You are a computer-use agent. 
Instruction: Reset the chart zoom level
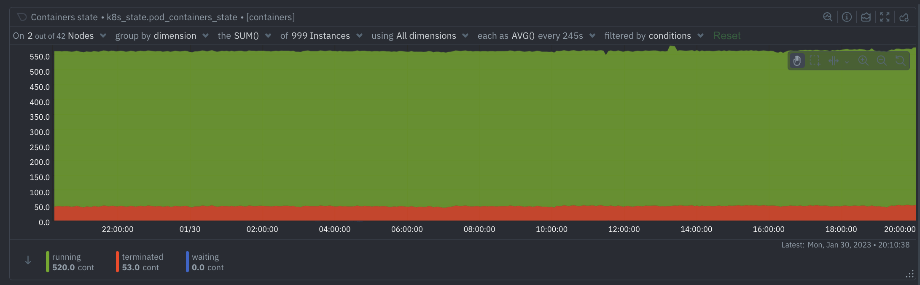pyautogui.click(x=900, y=61)
